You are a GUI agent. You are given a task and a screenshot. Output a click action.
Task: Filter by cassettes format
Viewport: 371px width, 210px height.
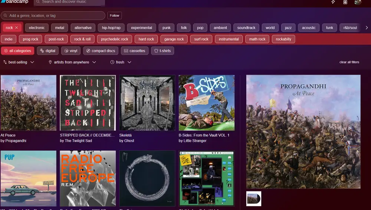[x=135, y=51]
